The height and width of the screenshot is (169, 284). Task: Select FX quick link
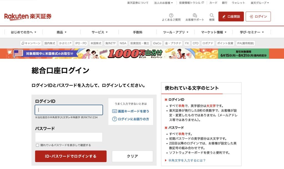pyautogui.click(x=187, y=43)
